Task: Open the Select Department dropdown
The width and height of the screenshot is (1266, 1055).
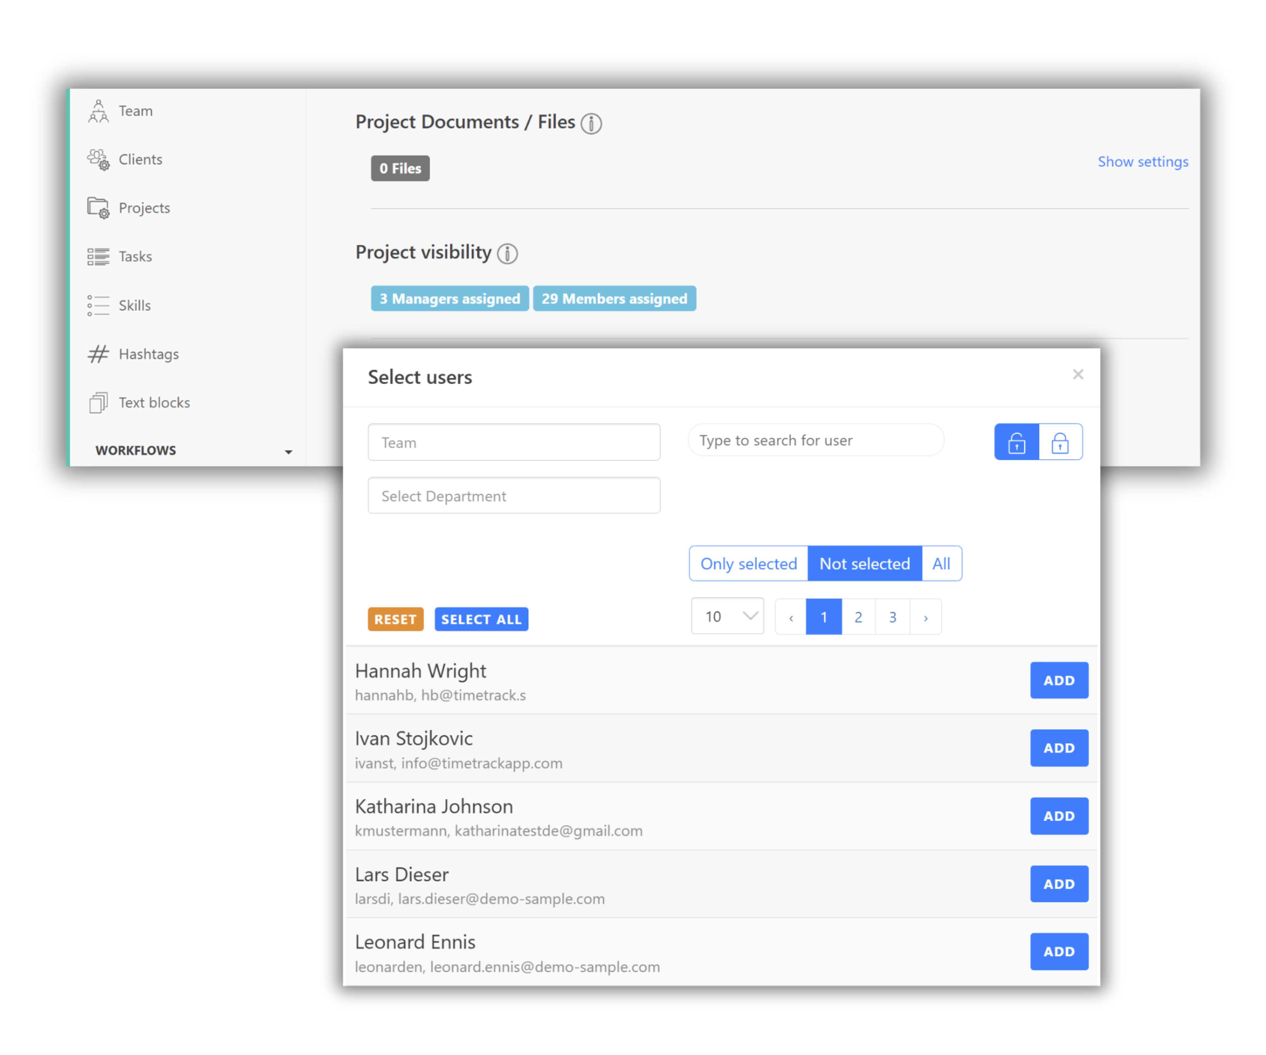Action: (513, 496)
